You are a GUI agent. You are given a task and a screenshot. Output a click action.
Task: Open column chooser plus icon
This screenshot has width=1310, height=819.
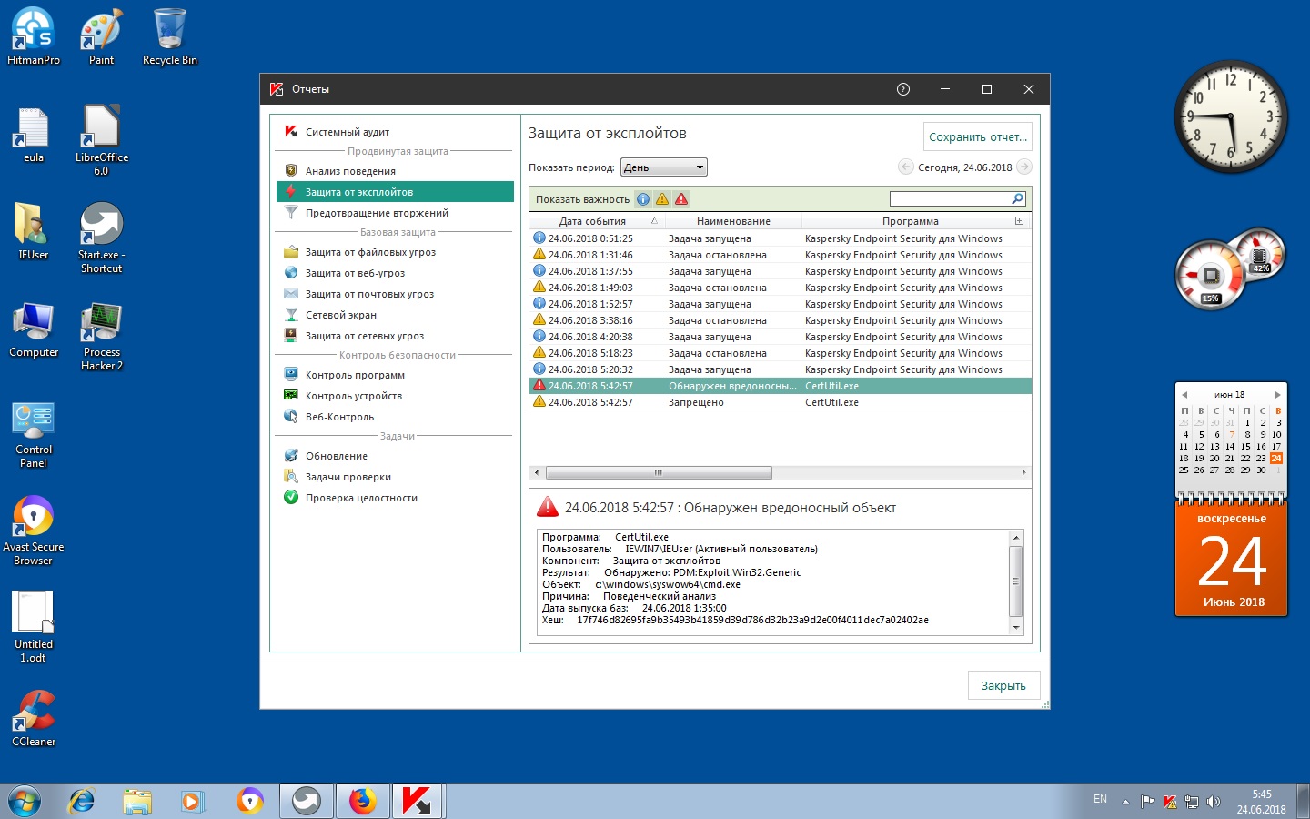(x=1020, y=221)
